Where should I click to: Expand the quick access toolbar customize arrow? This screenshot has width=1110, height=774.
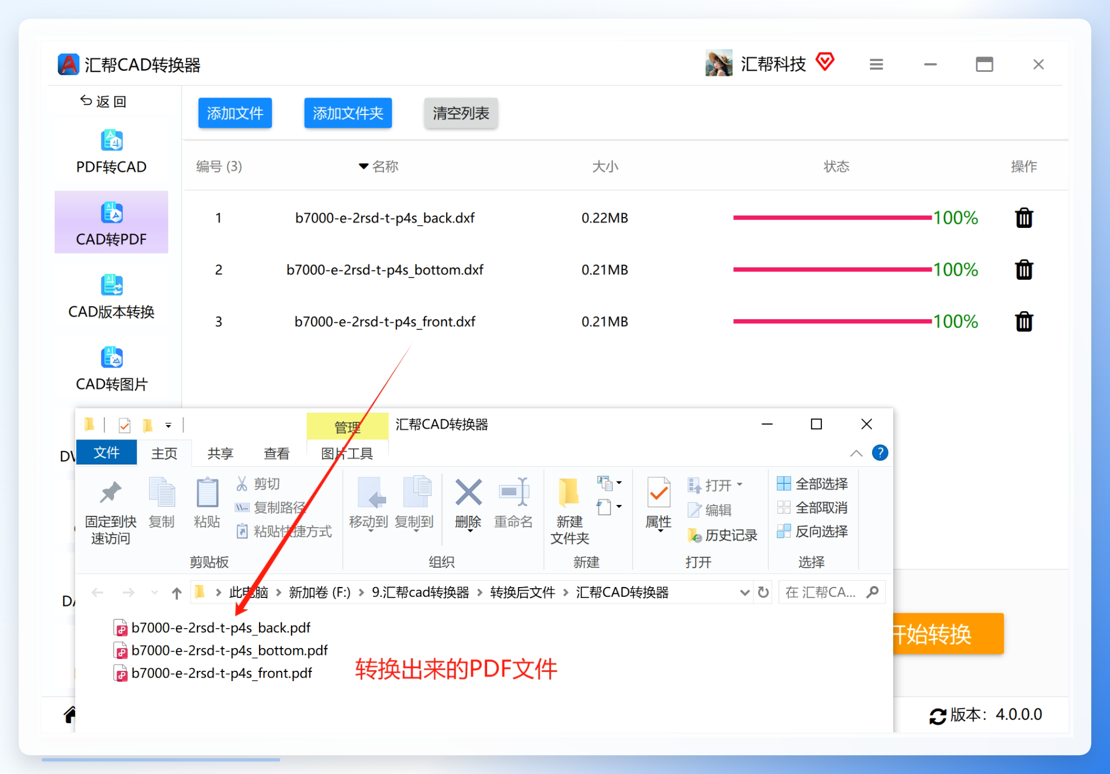pos(168,425)
